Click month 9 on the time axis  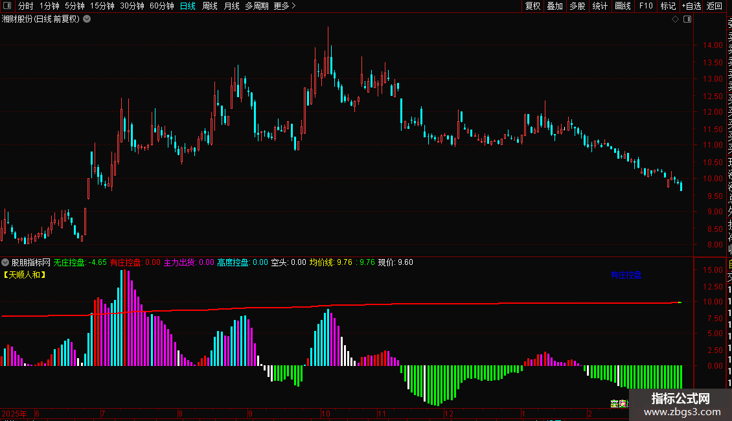click(x=250, y=413)
